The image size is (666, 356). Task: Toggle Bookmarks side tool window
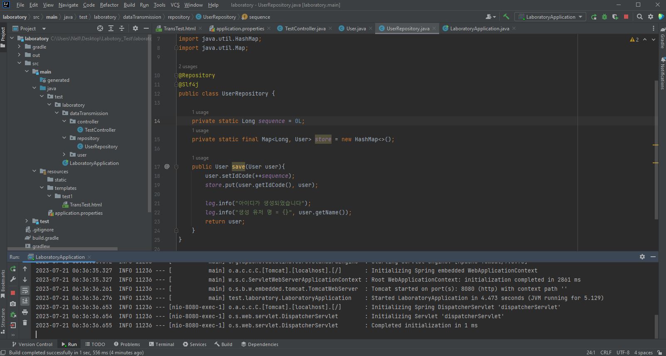click(x=3, y=284)
